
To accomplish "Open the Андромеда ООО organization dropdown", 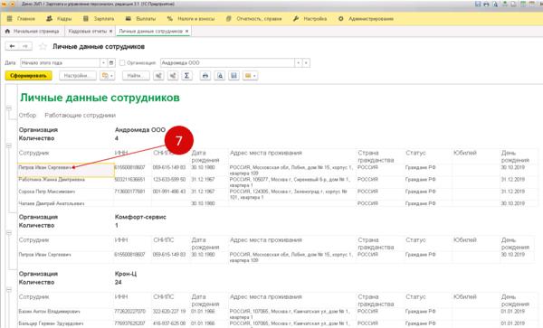I will tap(298, 63).
